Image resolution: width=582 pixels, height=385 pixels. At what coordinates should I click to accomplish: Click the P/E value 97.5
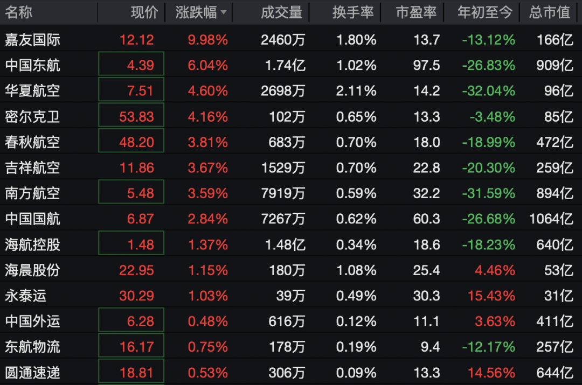point(427,65)
